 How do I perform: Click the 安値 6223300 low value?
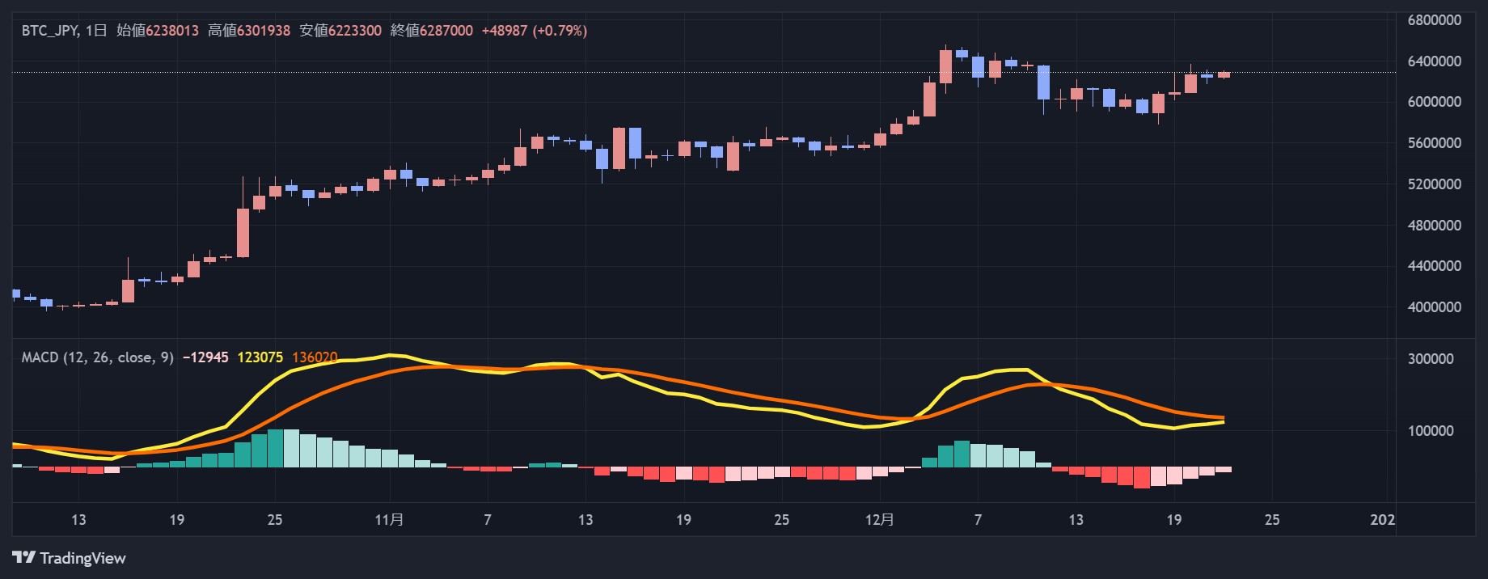click(340, 31)
